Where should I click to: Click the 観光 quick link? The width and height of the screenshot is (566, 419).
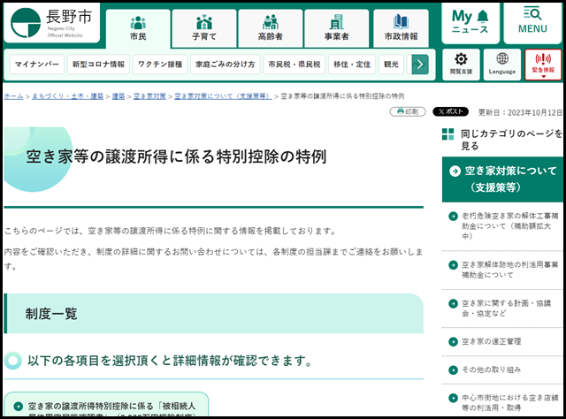[391, 65]
